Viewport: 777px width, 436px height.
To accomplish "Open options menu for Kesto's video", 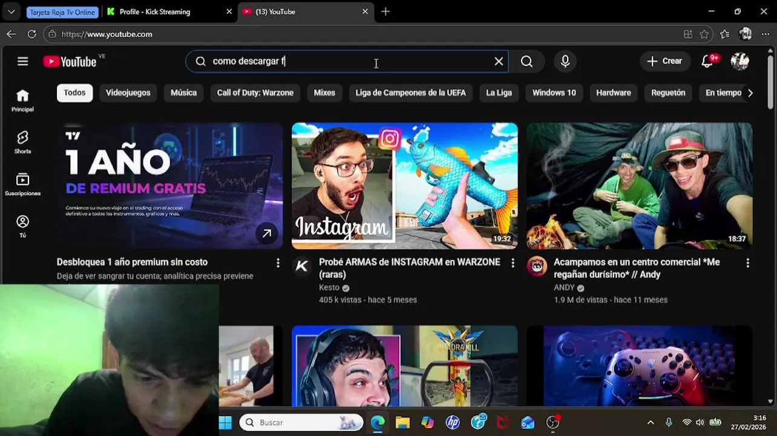I will [x=513, y=263].
